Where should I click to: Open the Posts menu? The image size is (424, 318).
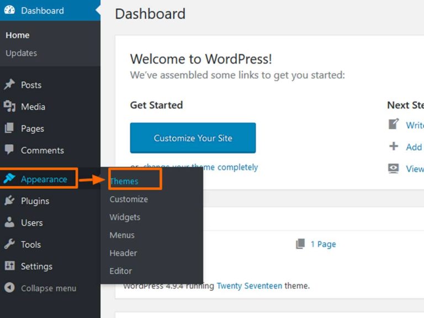coord(31,85)
